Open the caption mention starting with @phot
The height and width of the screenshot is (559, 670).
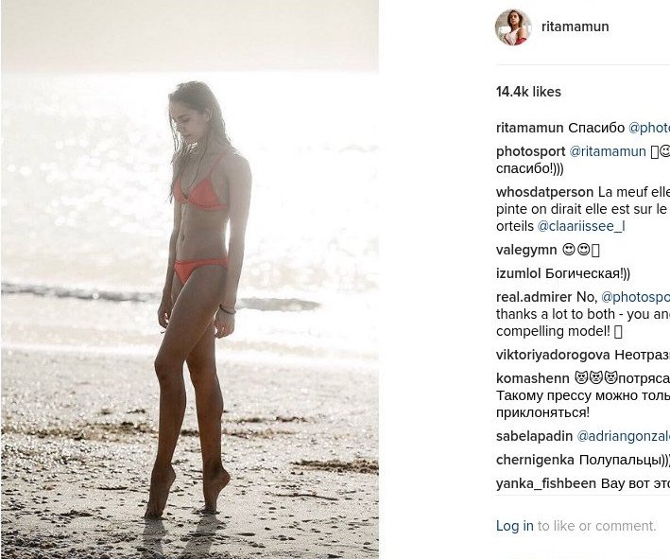pos(648,128)
